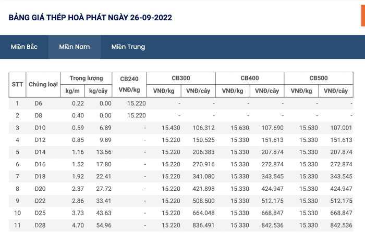Click the value 206.383 in row D14
Image resolution: width=365 pixels, height=236 pixels.
(x=203, y=152)
